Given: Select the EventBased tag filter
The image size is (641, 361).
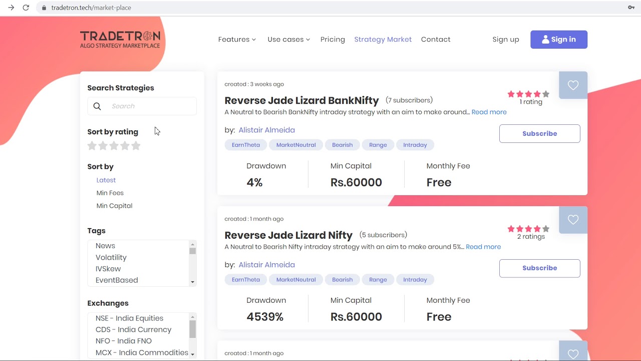Looking at the screenshot, I should click(x=117, y=280).
